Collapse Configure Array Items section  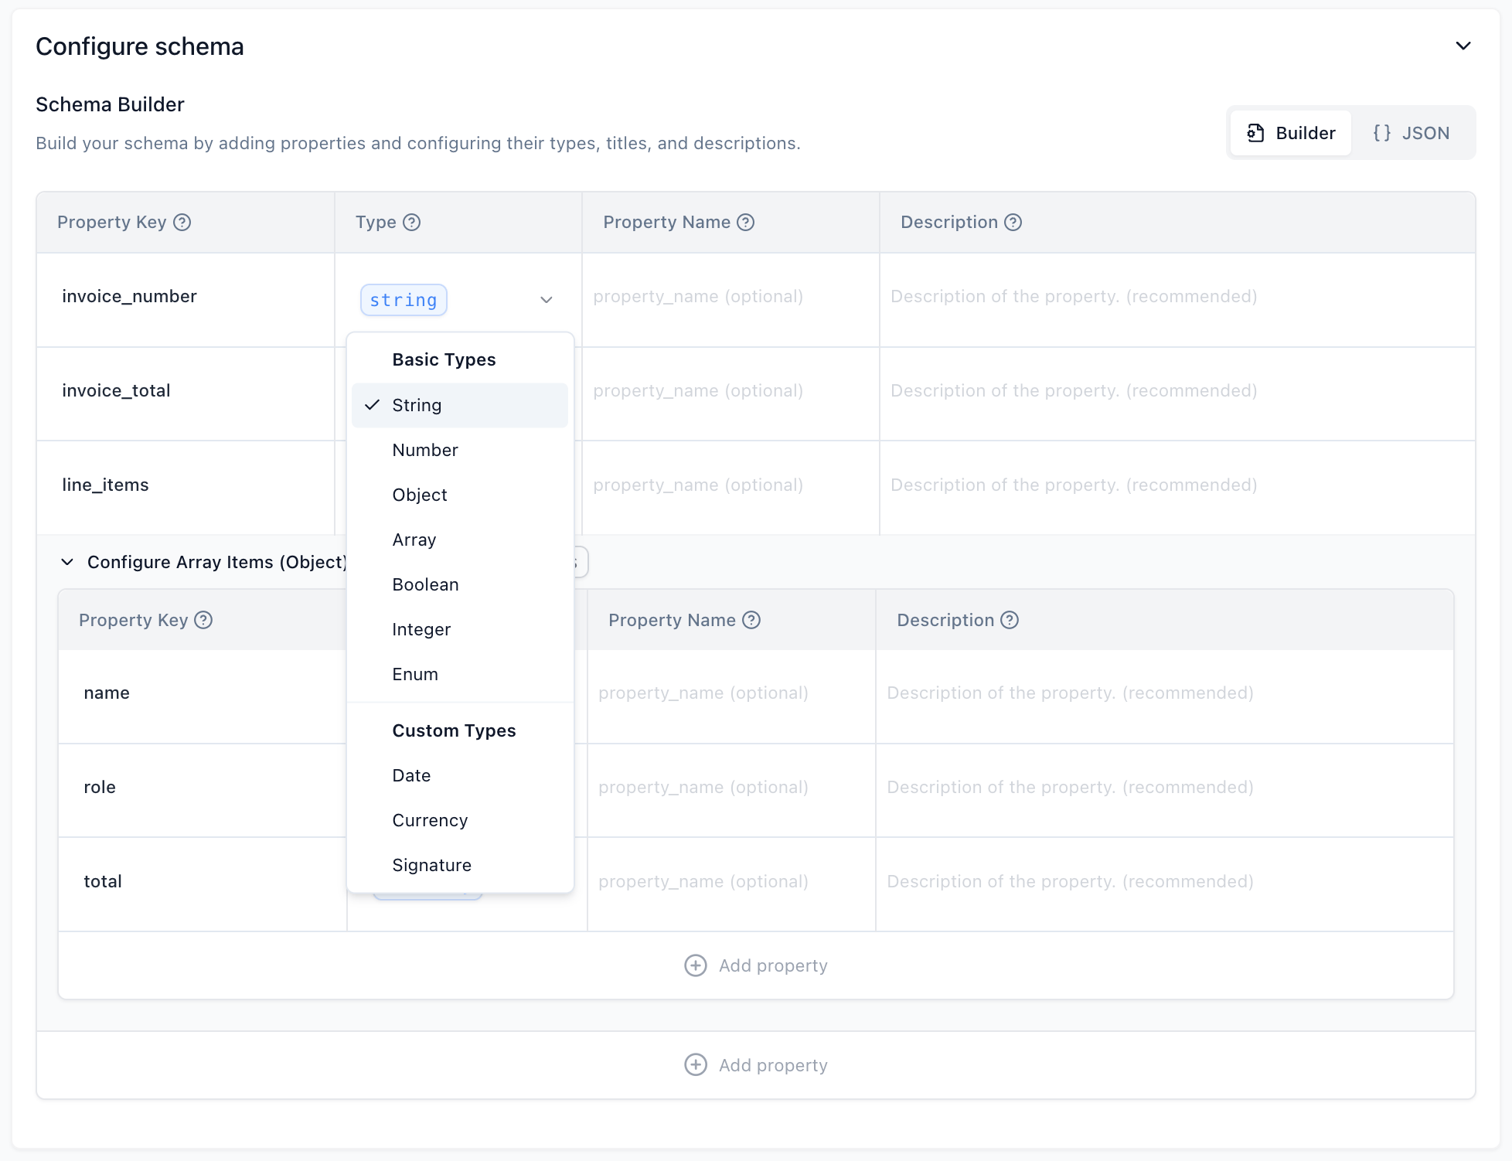(67, 562)
